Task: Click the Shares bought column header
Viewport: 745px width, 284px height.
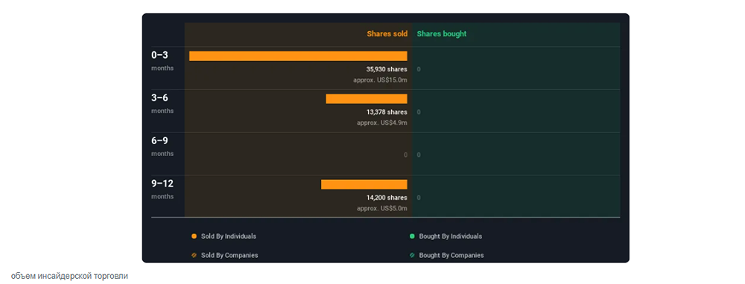Action: (x=441, y=34)
